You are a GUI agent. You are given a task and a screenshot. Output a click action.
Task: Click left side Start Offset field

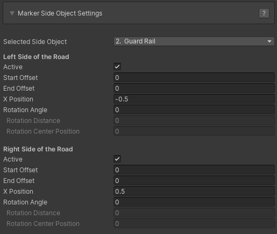[x=194, y=78]
